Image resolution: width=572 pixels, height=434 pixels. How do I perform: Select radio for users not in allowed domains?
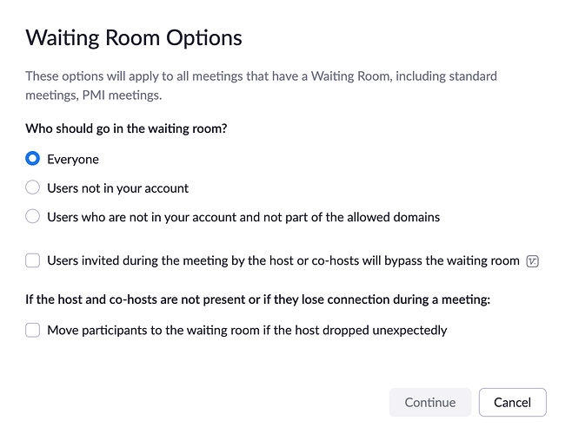click(33, 216)
